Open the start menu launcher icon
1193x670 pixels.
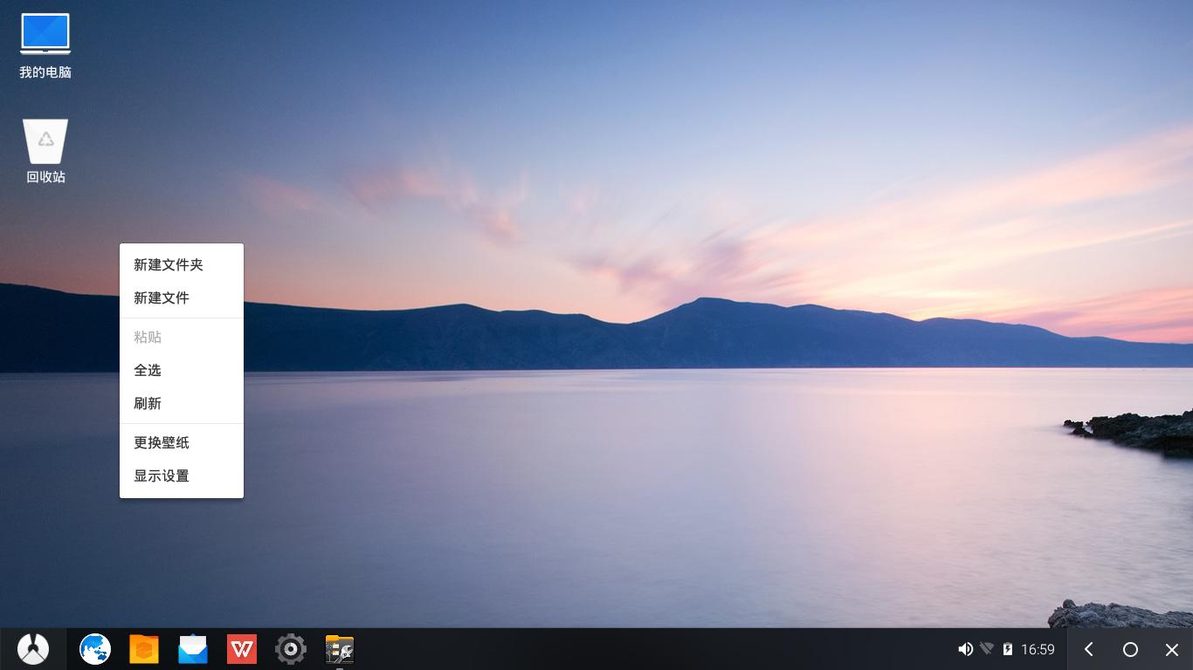(x=33, y=649)
